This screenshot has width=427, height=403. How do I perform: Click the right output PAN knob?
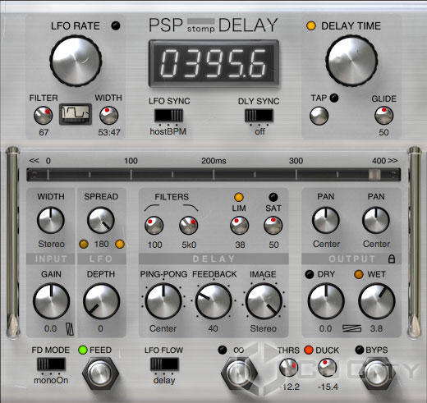(x=376, y=220)
